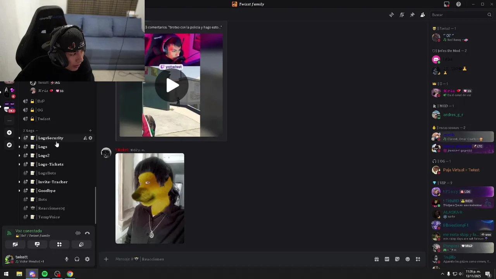The image size is (496, 279).
Task: Play the yotwisst video clip
Action: coord(172,85)
